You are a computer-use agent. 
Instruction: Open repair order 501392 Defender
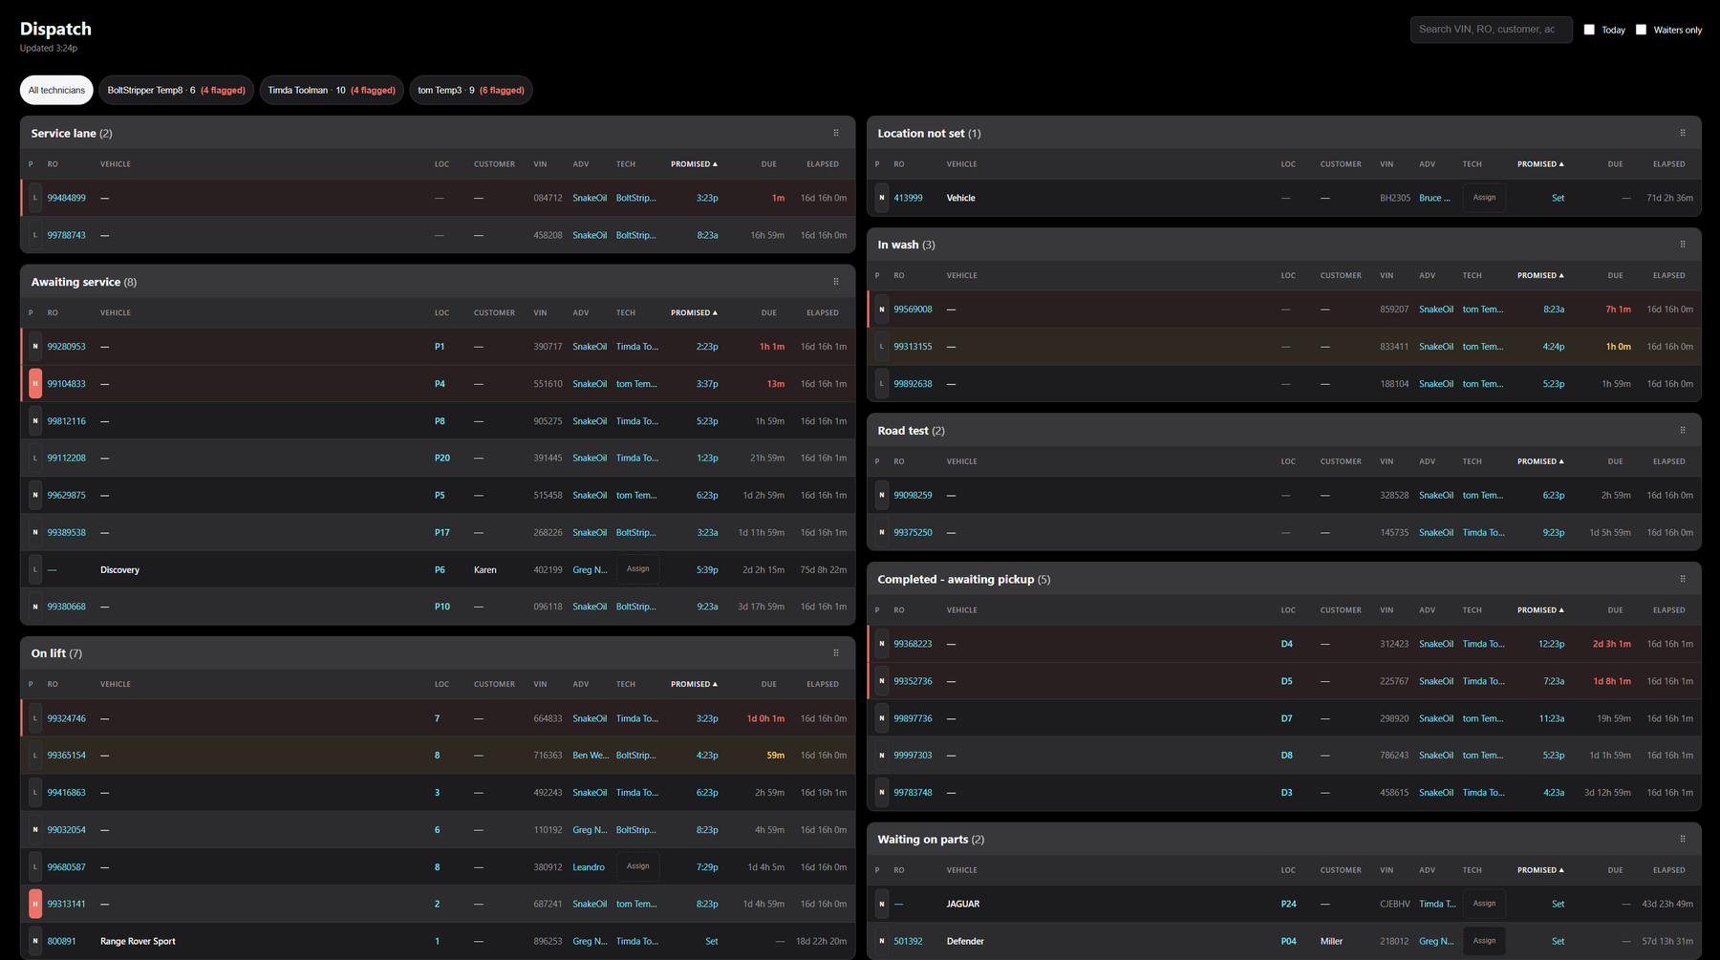pos(908,941)
